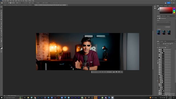Open the search icon at top right
176x99 pixels.
pyautogui.click(x=172, y=3)
